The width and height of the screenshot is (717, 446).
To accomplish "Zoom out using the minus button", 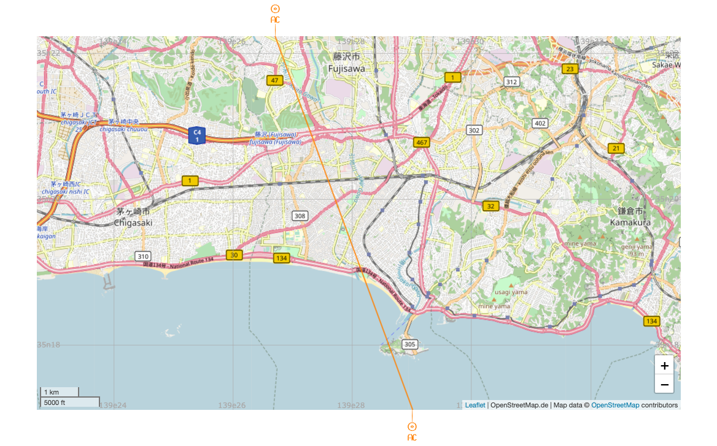I will pos(664,384).
